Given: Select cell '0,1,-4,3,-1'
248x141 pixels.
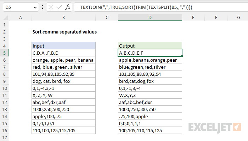Looking at the screenshot, I should [63, 88].
